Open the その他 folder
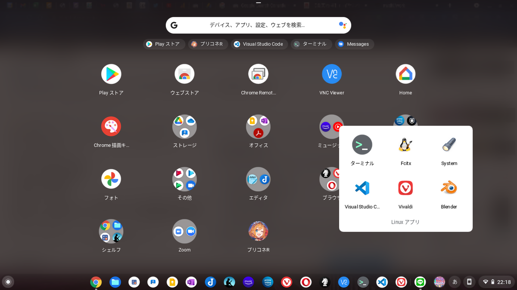 pos(184,179)
